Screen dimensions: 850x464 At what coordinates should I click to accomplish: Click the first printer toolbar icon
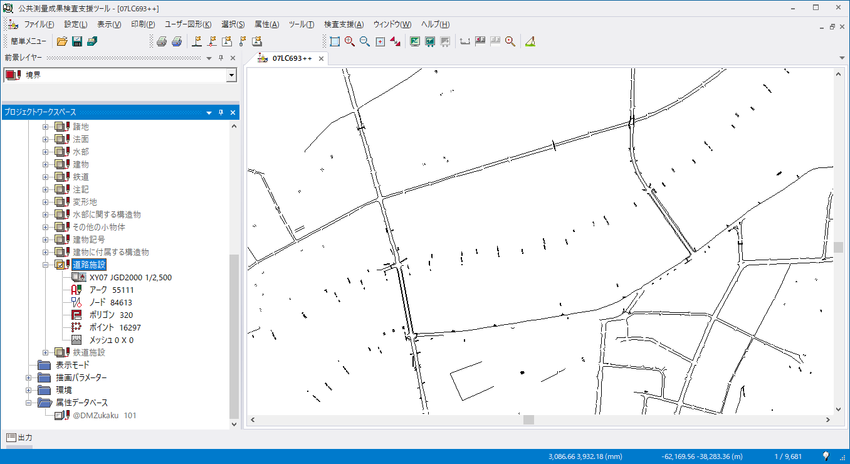pyautogui.click(x=161, y=41)
